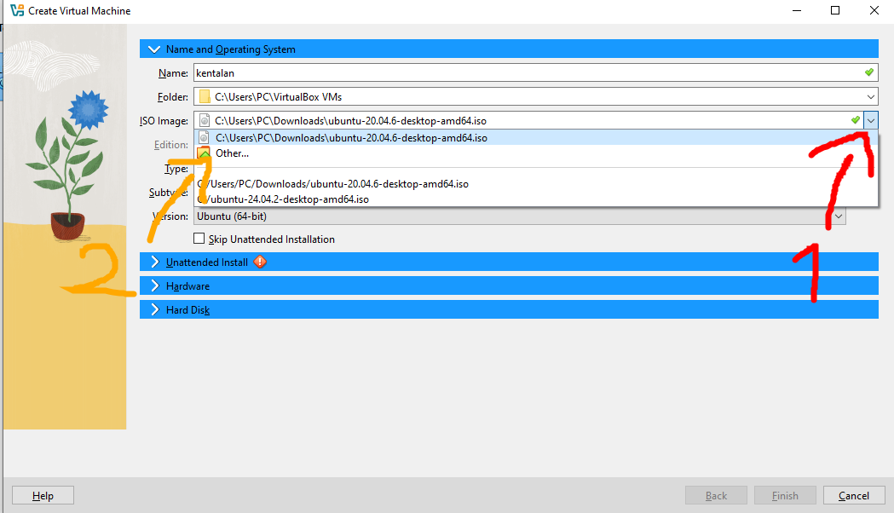Click the VirtualBox logo in title bar
Screen dimensions: 894x513
coord(16,11)
